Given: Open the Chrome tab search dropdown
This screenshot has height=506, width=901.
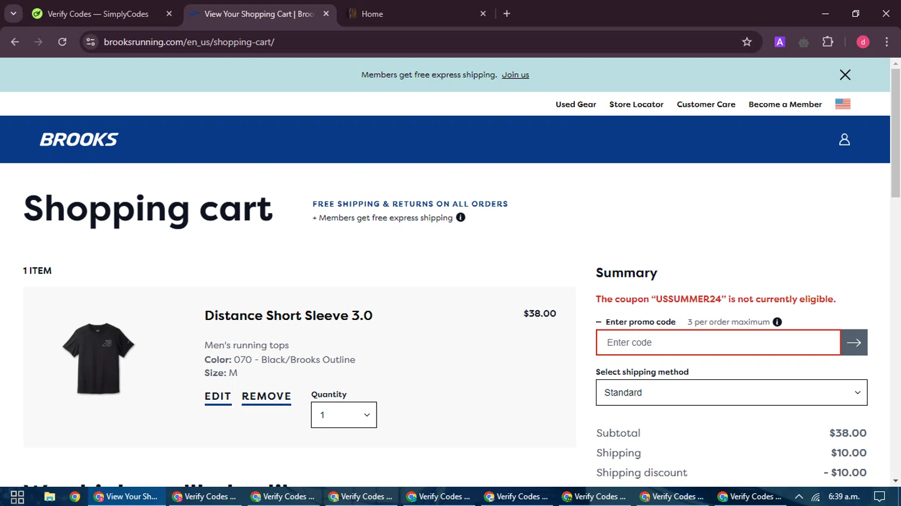Looking at the screenshot, I should pos(13,13).
